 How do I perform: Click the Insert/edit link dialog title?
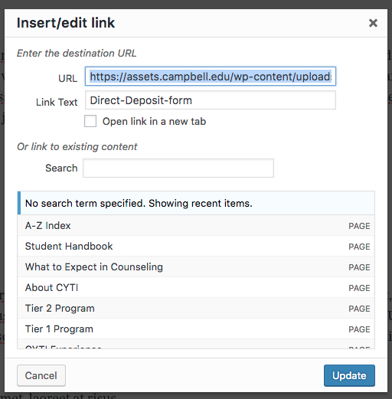click(66, 23)
